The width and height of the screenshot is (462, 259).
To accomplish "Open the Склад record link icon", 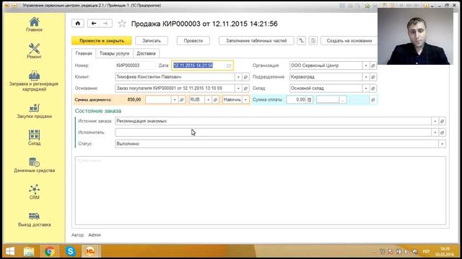I will coord(373,88).
